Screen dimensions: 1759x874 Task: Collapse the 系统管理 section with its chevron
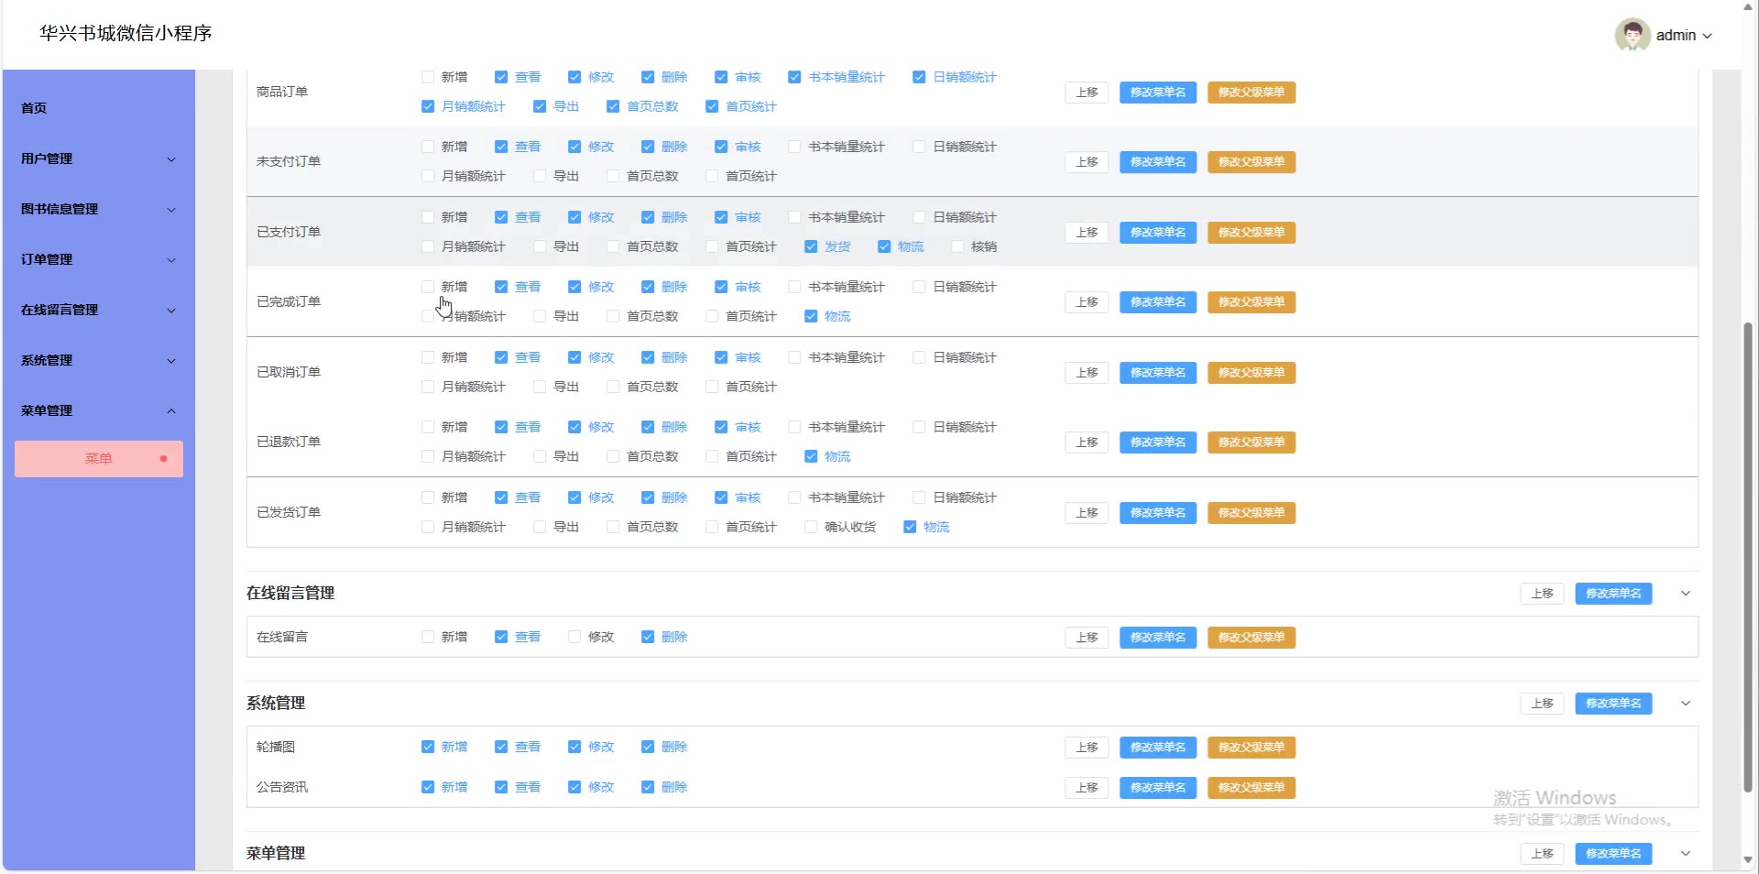click(x=1686, y=704)
